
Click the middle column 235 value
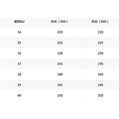(x=60, y=64)
